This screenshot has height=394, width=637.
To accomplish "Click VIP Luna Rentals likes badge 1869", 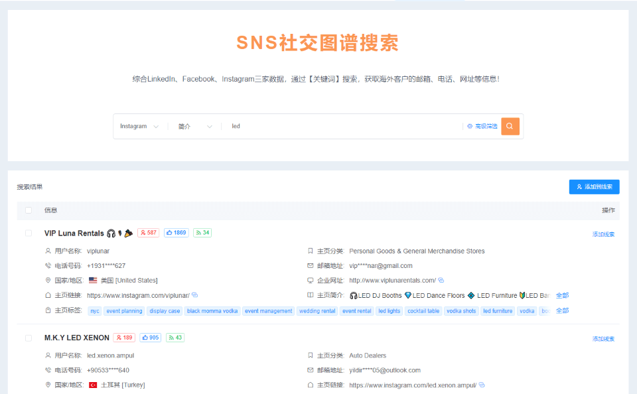I will (x=177, y=233).
